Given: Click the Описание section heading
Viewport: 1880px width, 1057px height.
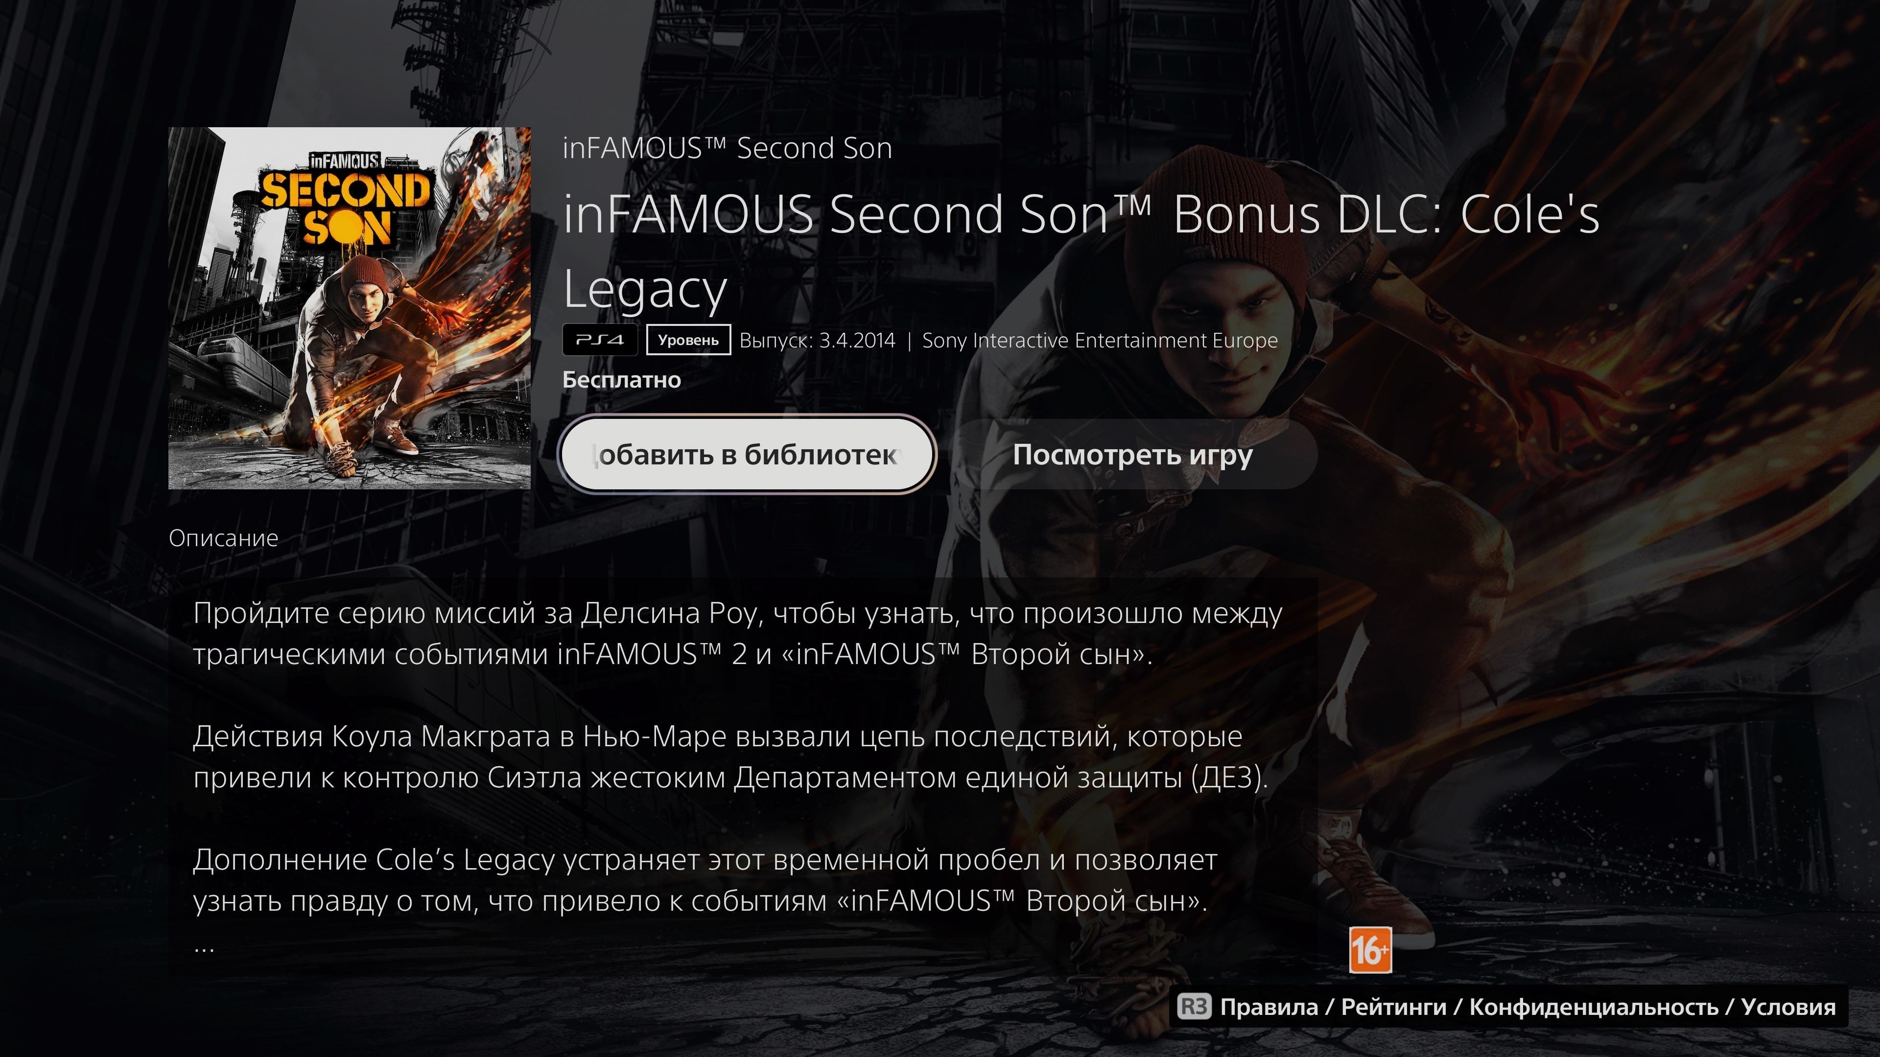Looking at the screenshot, I should point(223,538).
